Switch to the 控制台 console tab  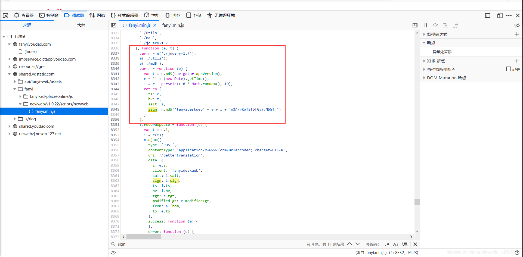49,15
